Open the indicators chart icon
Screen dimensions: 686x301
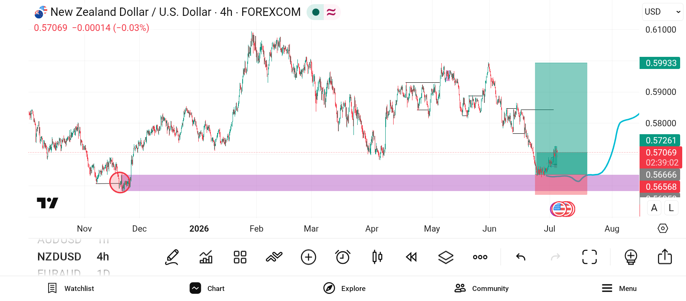206,257
